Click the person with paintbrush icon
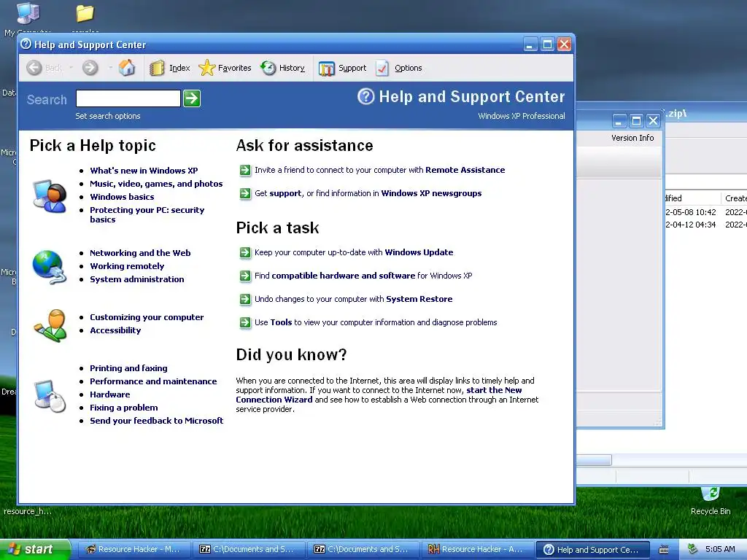Viewport: 747px width, 560px height. pyautogui.click(x=50, y=326)
